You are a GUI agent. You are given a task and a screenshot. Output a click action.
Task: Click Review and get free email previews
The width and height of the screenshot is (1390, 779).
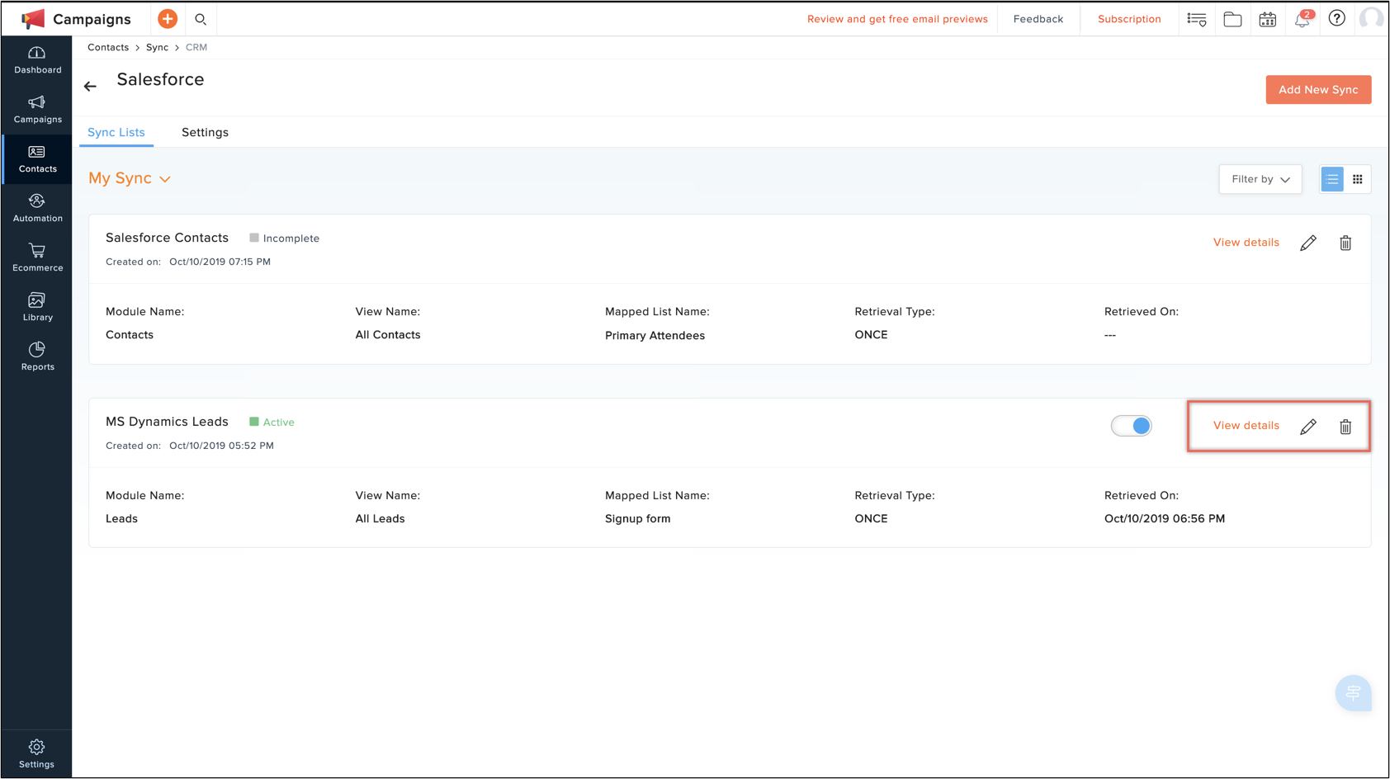point(897,19)
